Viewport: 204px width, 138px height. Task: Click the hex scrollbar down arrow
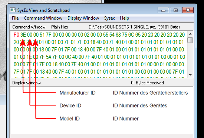(x=190, y=75)
